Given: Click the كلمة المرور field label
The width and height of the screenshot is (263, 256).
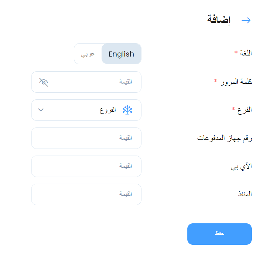Looking at the screenshot, I should coord(236,82).
